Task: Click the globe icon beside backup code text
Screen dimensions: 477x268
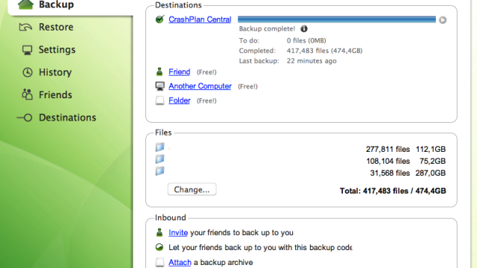Action: 159,247
